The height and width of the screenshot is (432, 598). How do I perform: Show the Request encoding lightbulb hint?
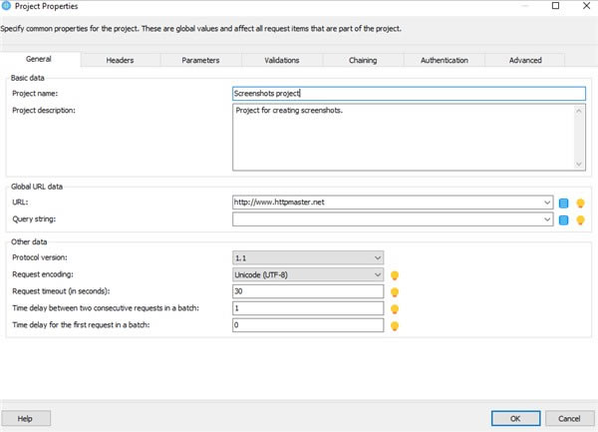tap(395, 275)
